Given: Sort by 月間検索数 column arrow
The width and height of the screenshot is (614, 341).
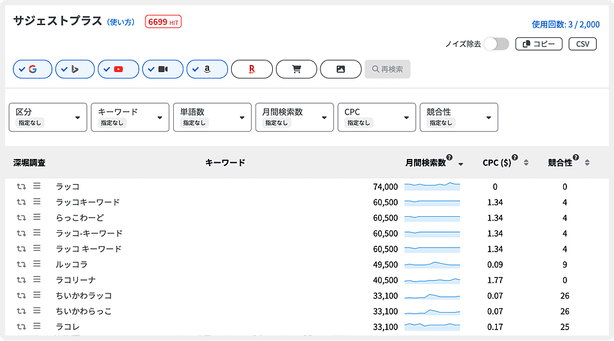Looking at the screenshot, I should tap(461, 164).
